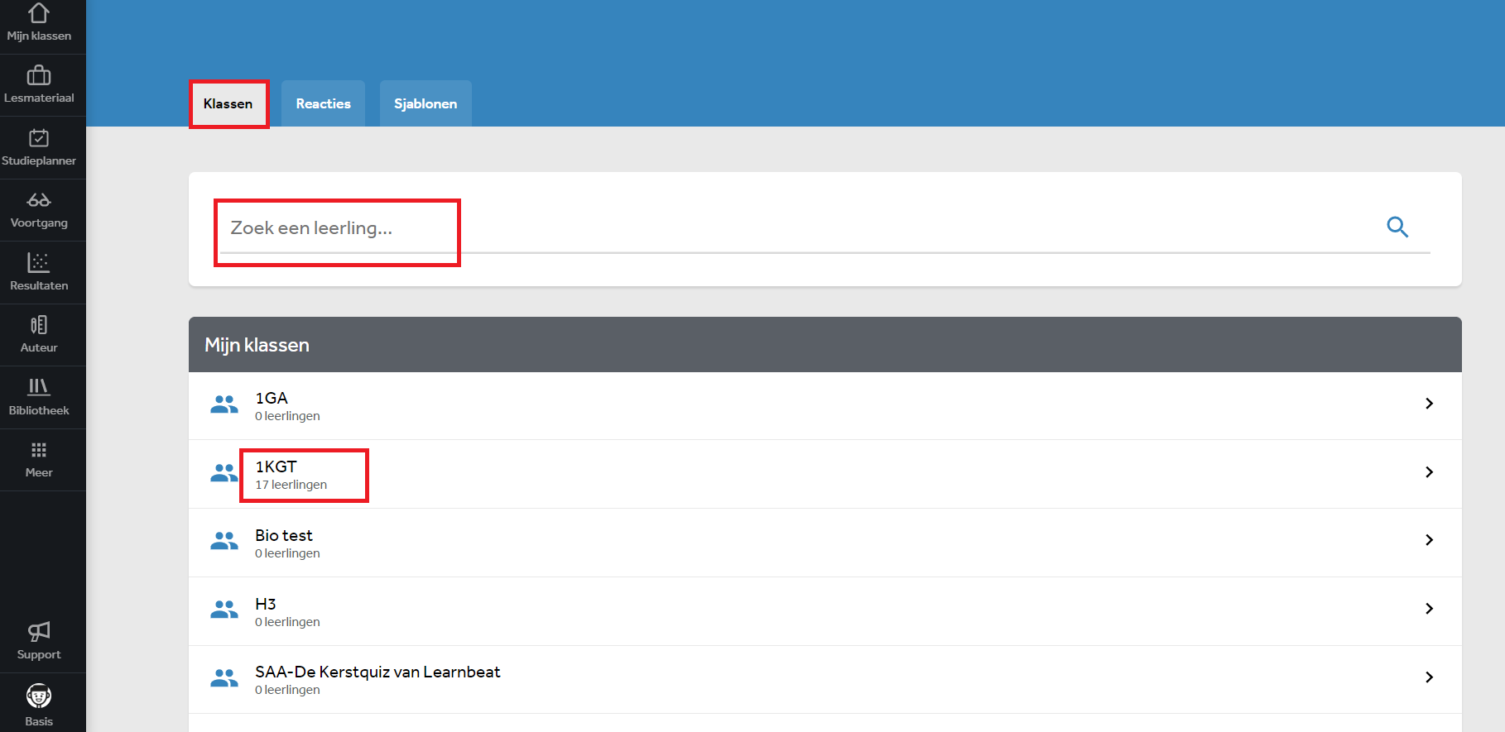Open Voortgang glasses icon
Viewport: 1505px width, 732px height.
point(39,200)
